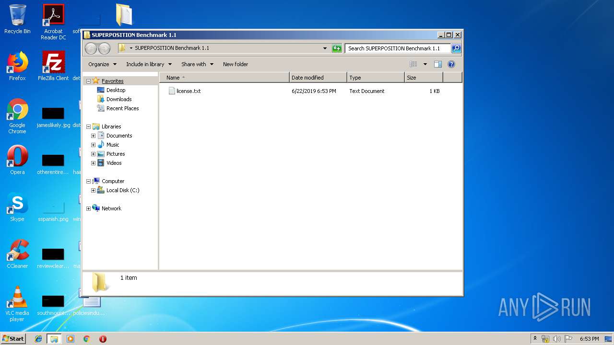
Task: Launch Opera browser desktop icon
Action: click(x=17, y=160)
